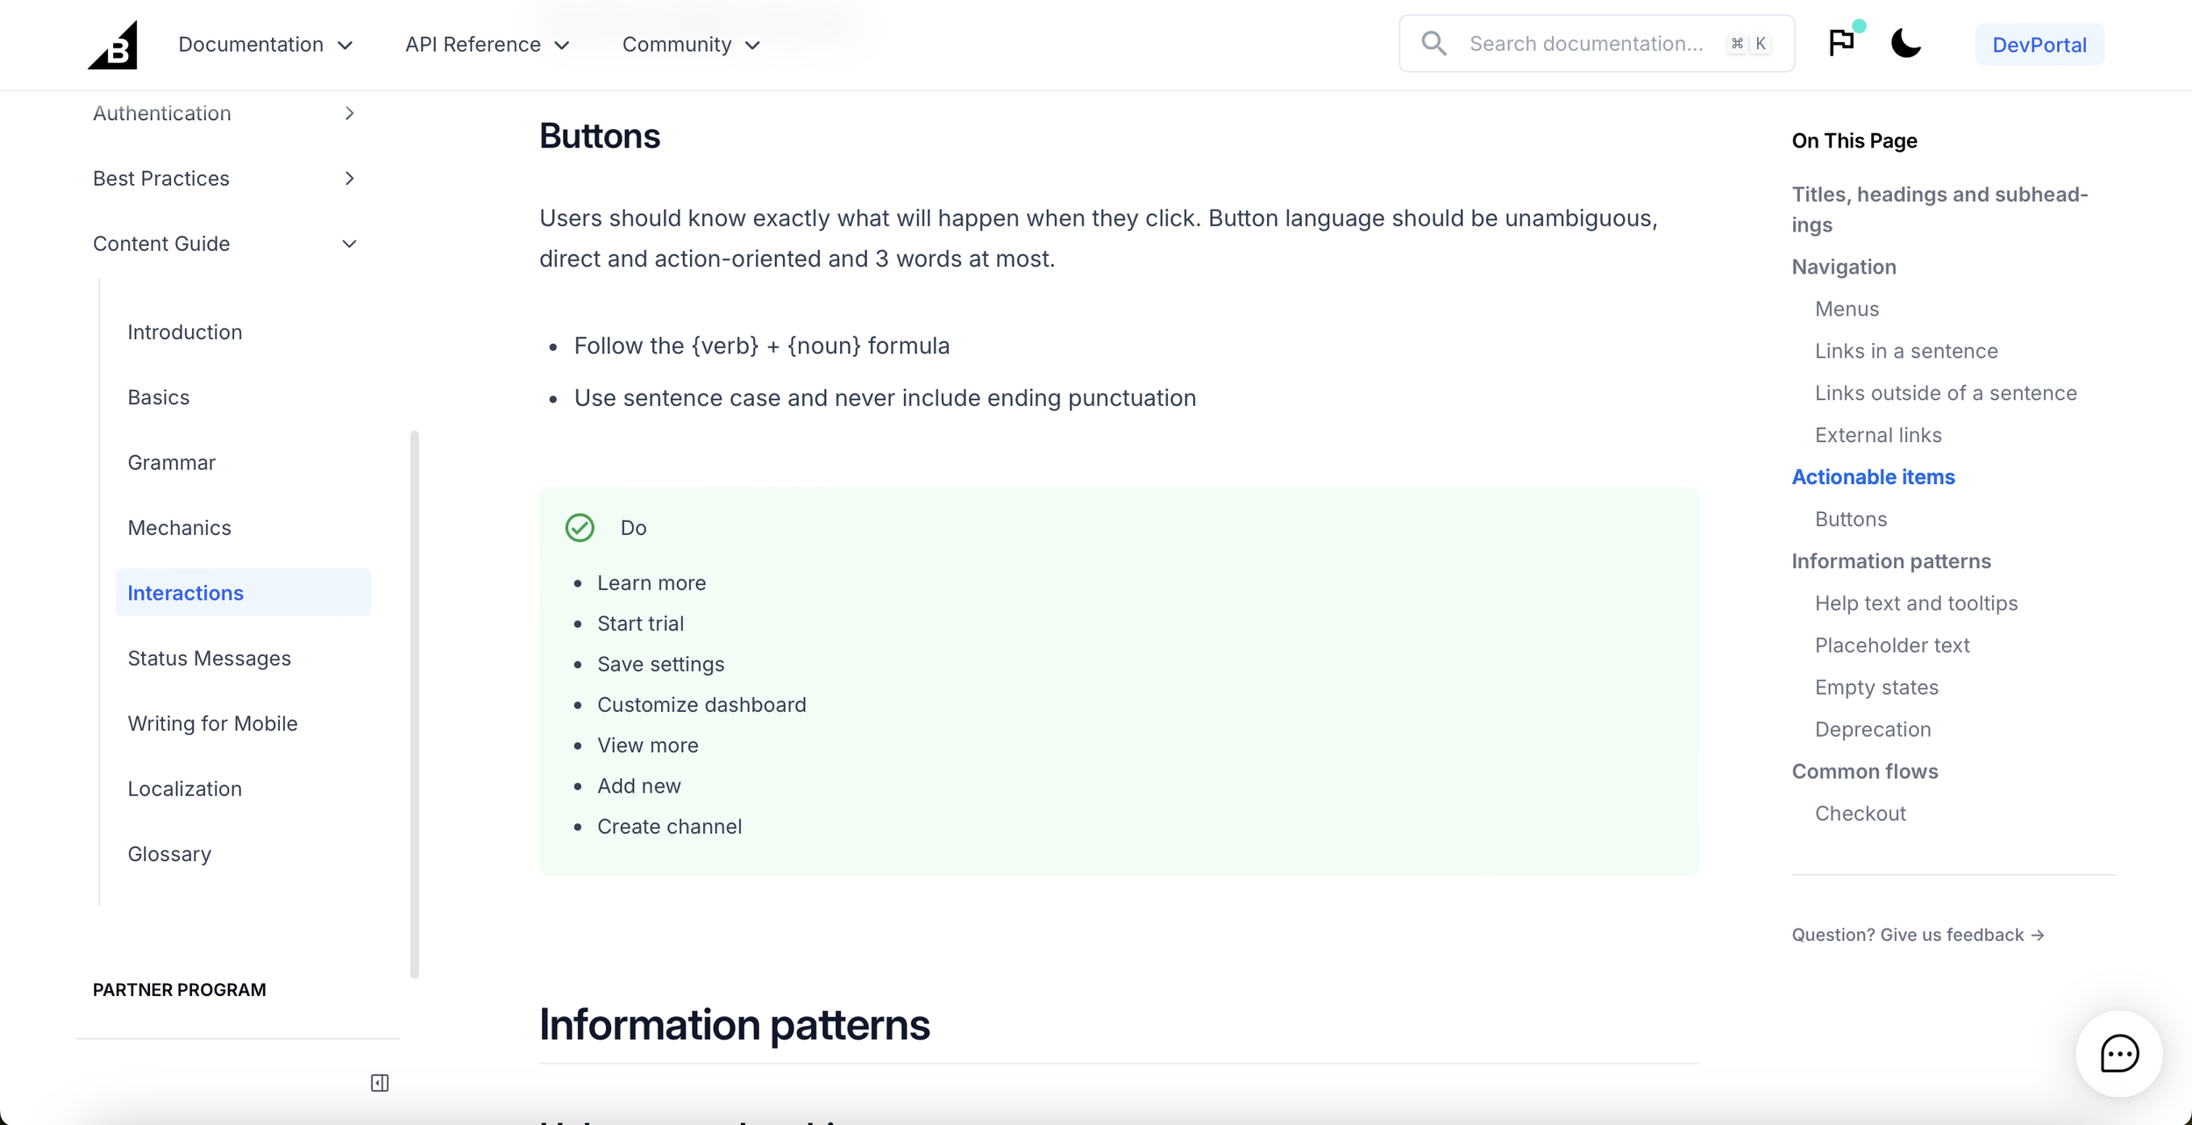This screenshot has height=1125, width=2192.
Task: Click the BigCommerce logo icon
Action: [x=113, y=45]
